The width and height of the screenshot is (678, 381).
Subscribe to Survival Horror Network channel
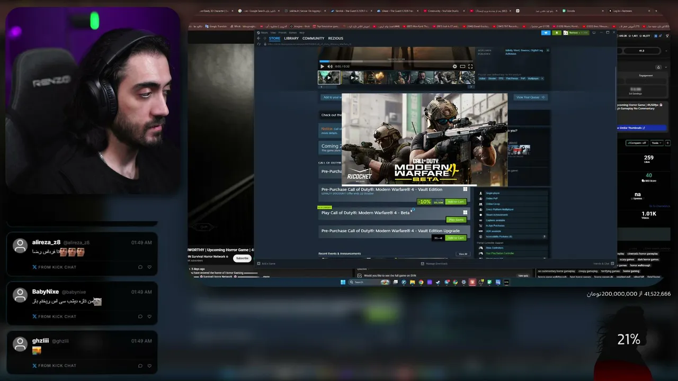(242, 258)
